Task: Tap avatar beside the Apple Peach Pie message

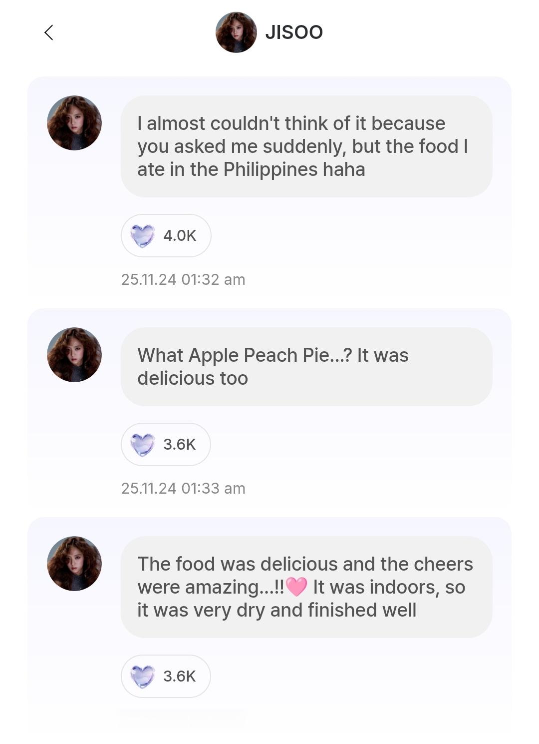Action: pos(74,355)
